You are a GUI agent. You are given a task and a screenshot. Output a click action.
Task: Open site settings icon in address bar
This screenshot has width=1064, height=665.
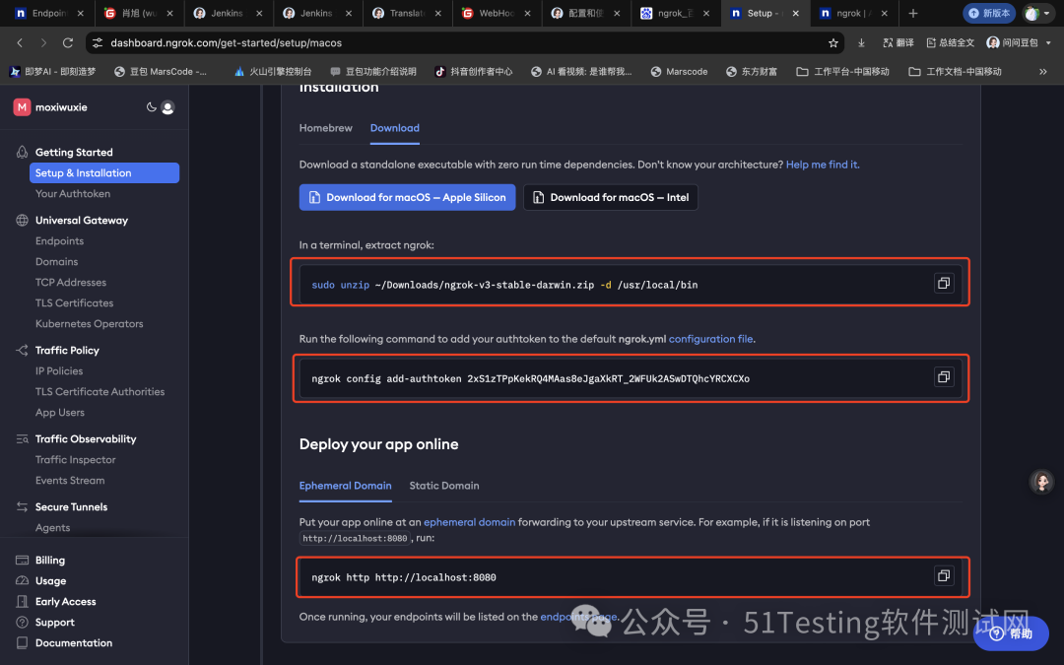coord(98,42)
